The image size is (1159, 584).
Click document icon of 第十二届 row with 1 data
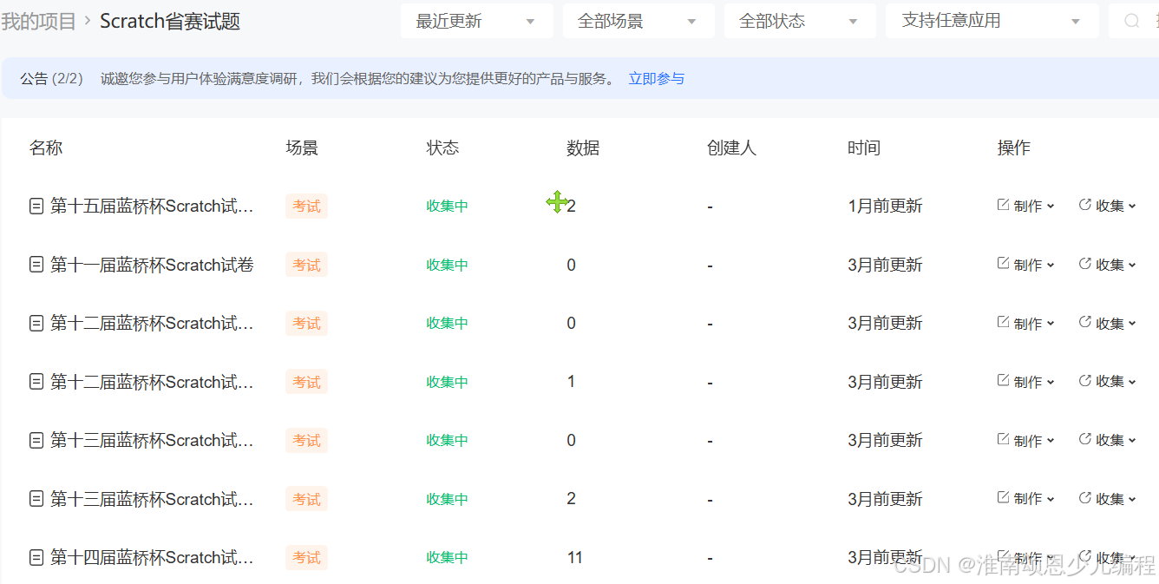click(x=36, y=382)
